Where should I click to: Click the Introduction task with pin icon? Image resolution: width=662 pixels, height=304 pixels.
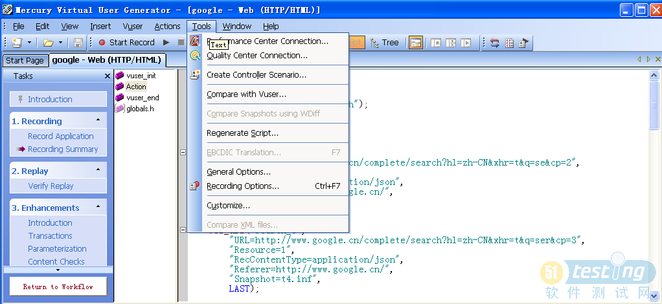[58, 99]
